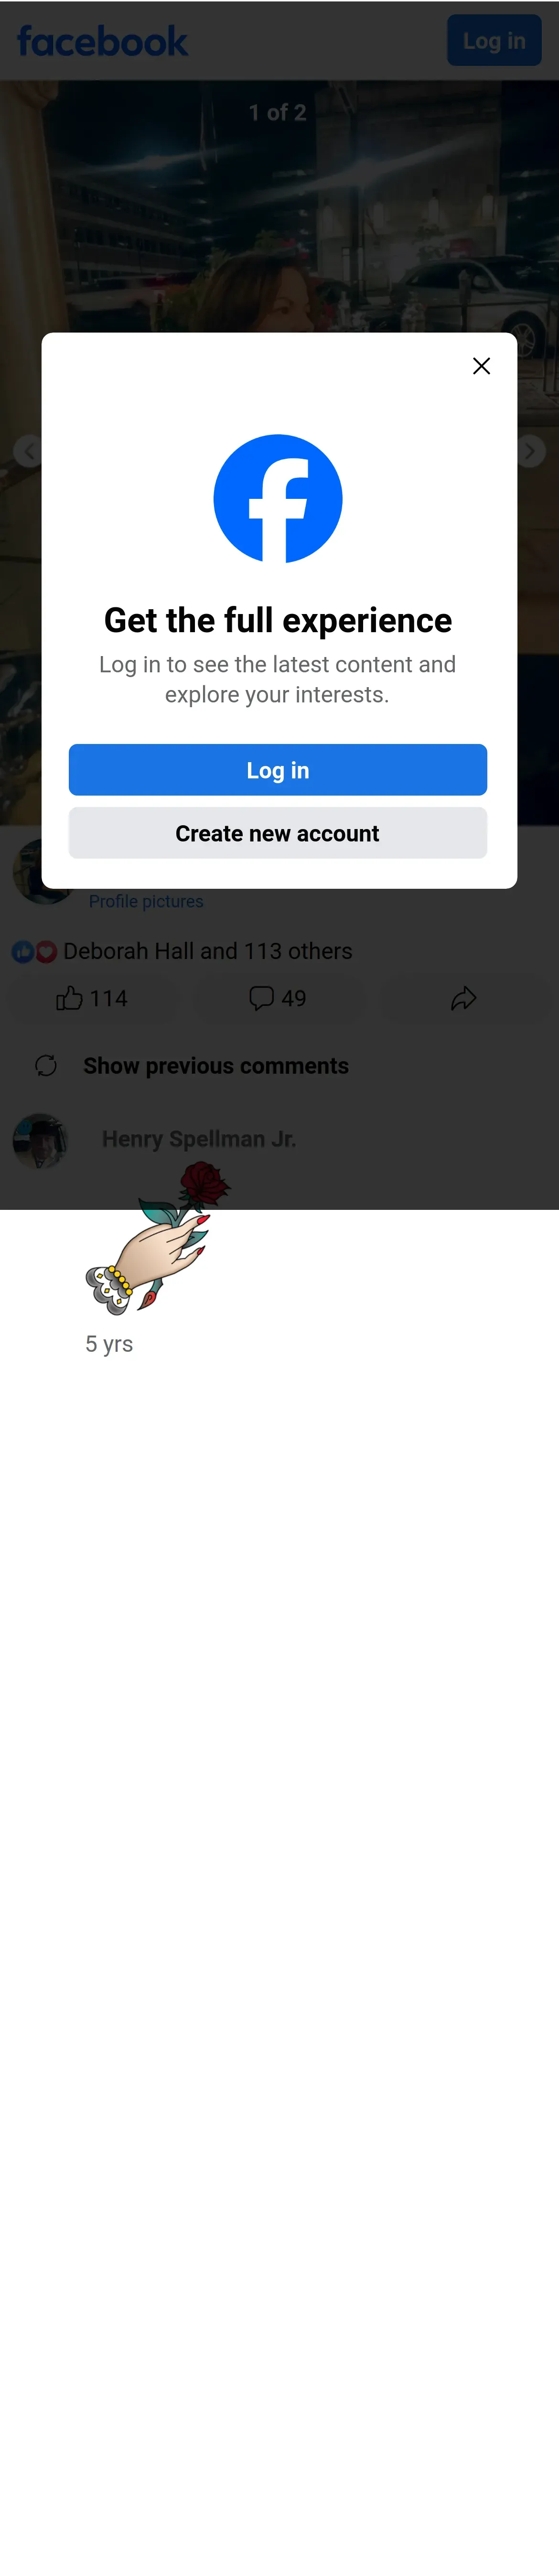Viewport: 559px width, 2576px height.
Task: View reactions via like and heart icons
Action: pyautogui.click(x=34, y=952)
